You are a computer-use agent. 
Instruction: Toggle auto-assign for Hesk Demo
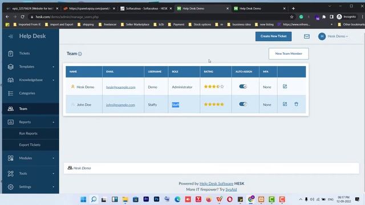(243, 87)
